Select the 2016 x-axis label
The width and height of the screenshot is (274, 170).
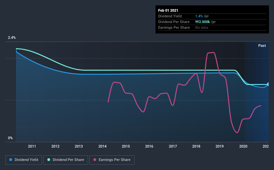click(149, 146)
